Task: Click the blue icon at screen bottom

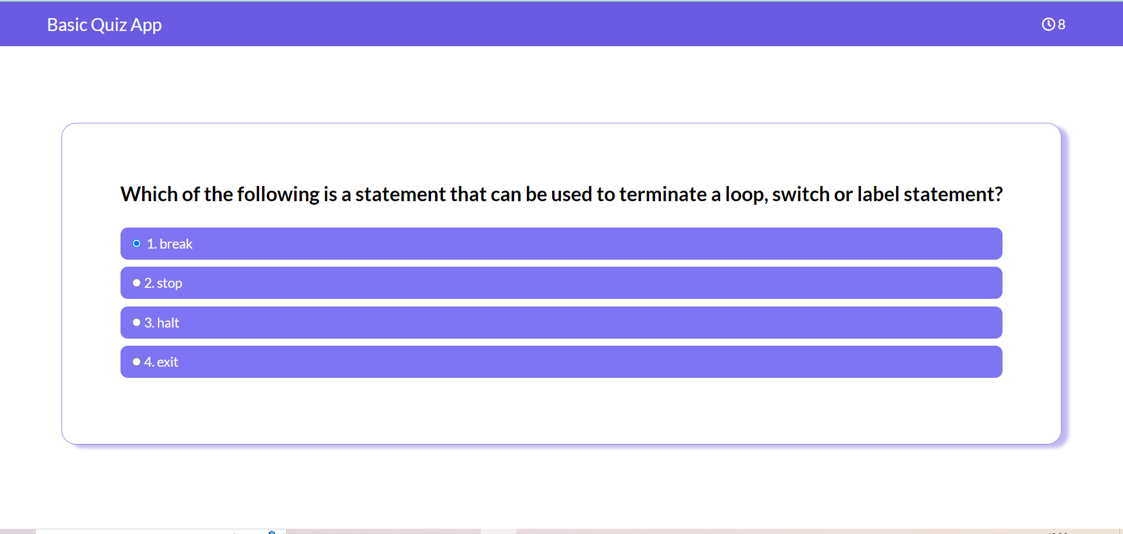Action: pos(273,531)
